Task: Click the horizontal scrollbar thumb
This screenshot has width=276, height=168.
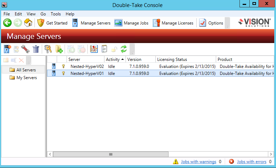Action: (x=111, y=154)
